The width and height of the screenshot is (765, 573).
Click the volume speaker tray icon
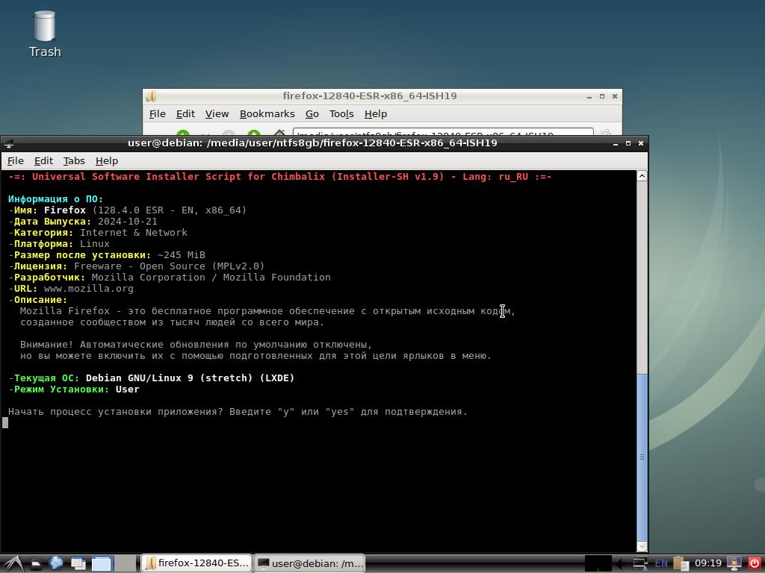[x=618, y=564]
